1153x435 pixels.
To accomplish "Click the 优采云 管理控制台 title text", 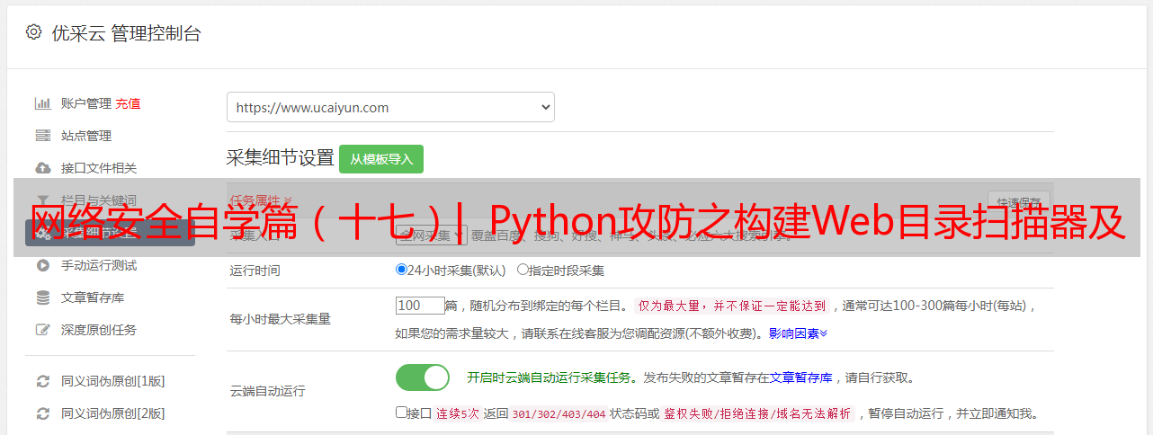I will [x=126, y=33].
